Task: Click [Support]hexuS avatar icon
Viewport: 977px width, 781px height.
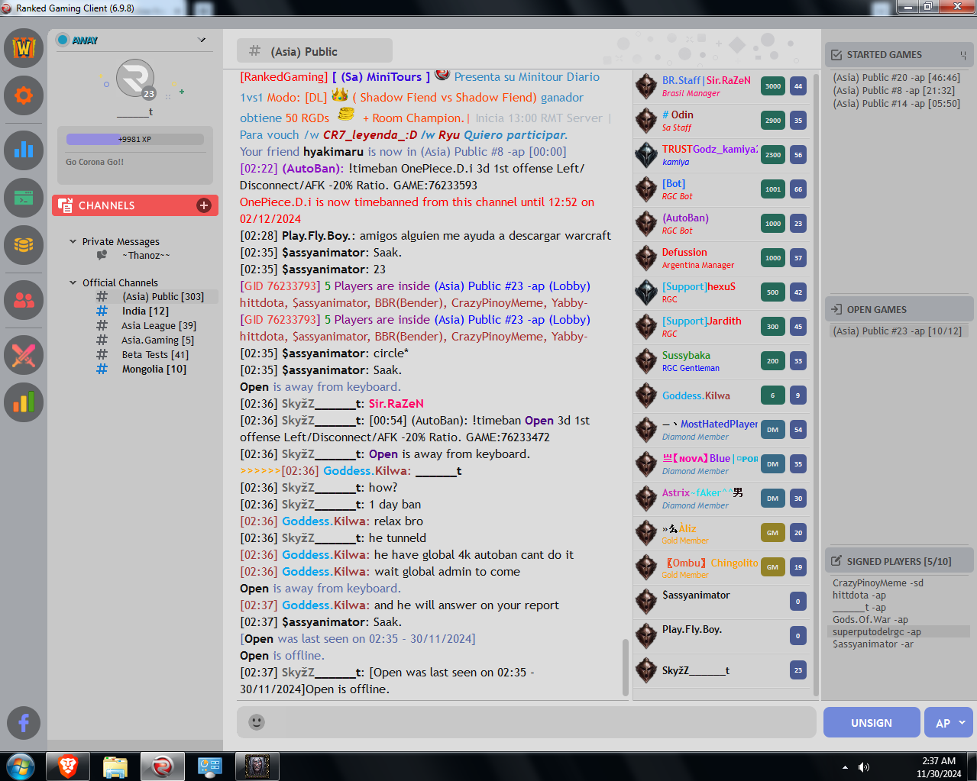Action: [646, 292]
